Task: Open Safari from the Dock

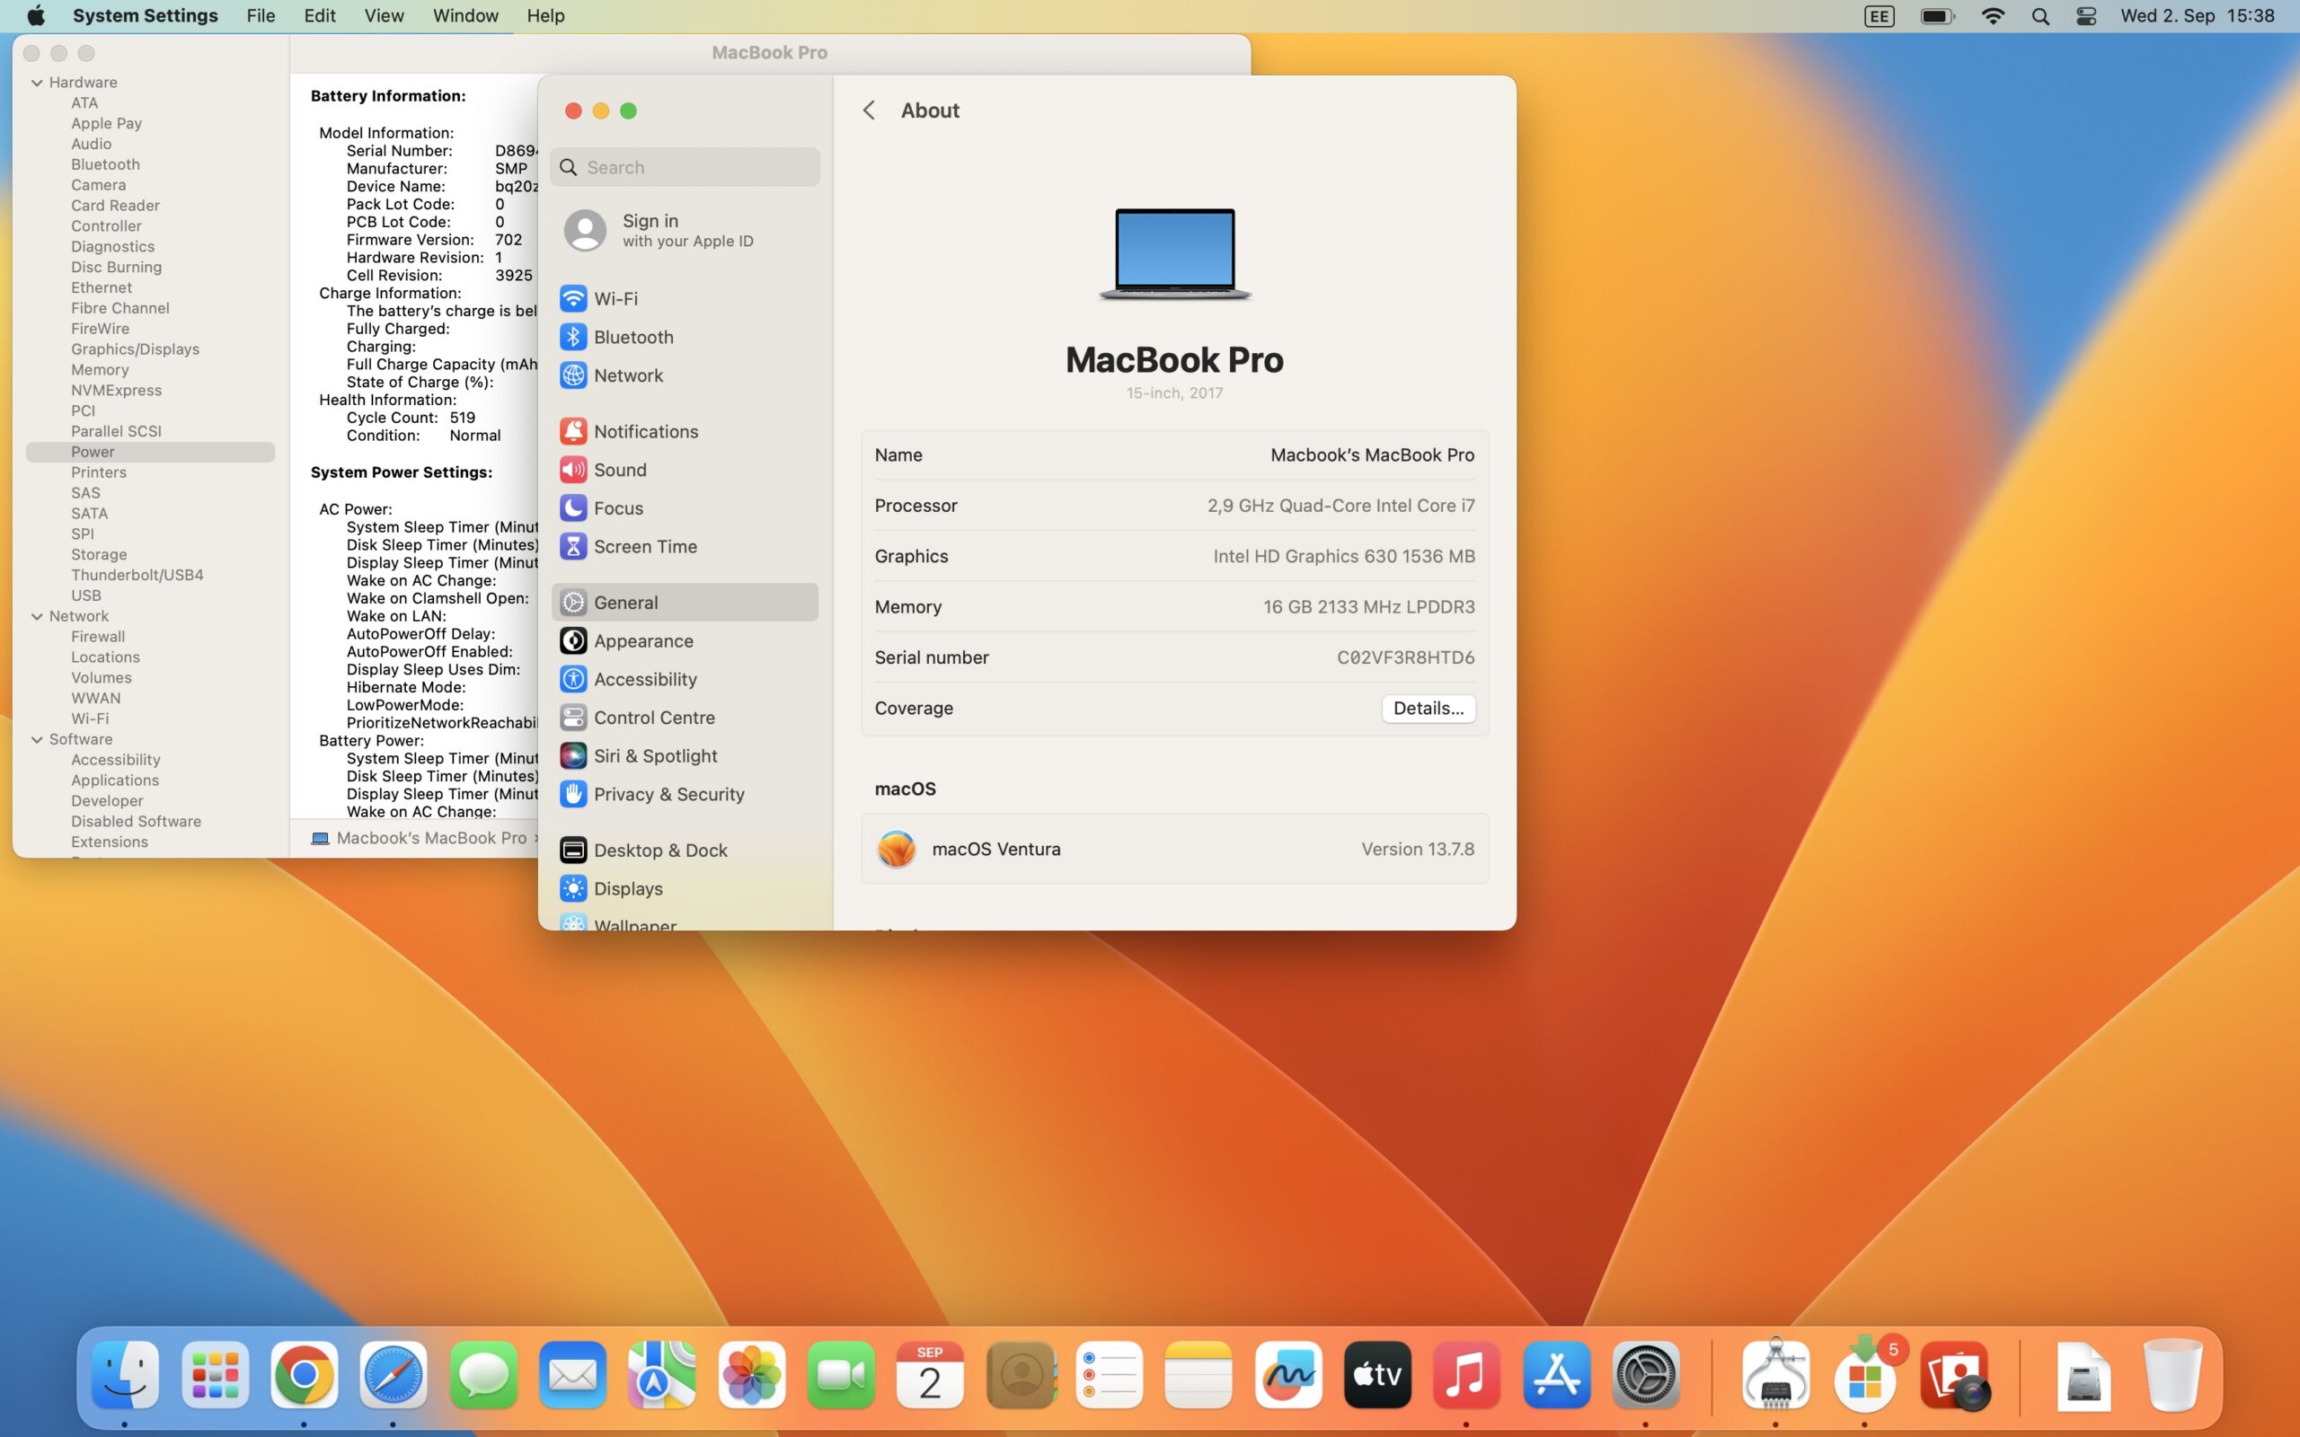Action: click(x=394, y=1374)
